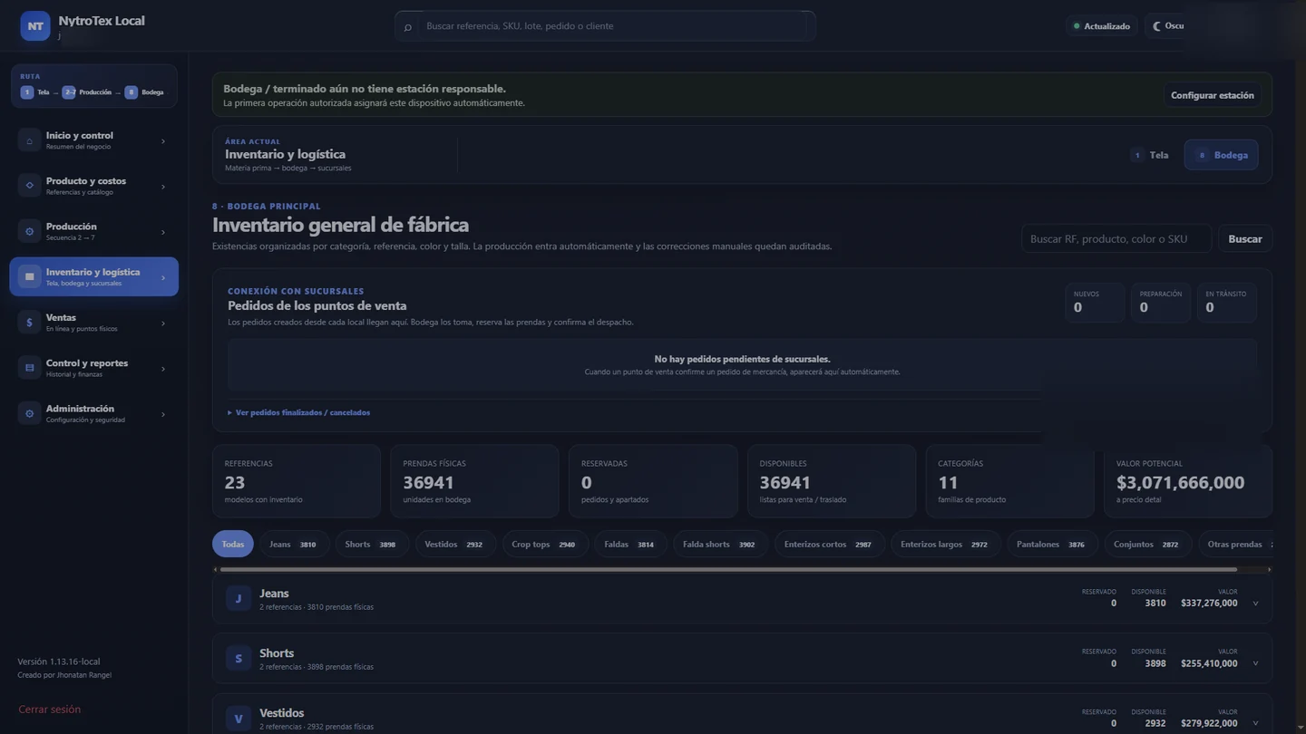Switch to the Tela area tab
Screen dimensions: 1306x734
tap(1150, 155)
